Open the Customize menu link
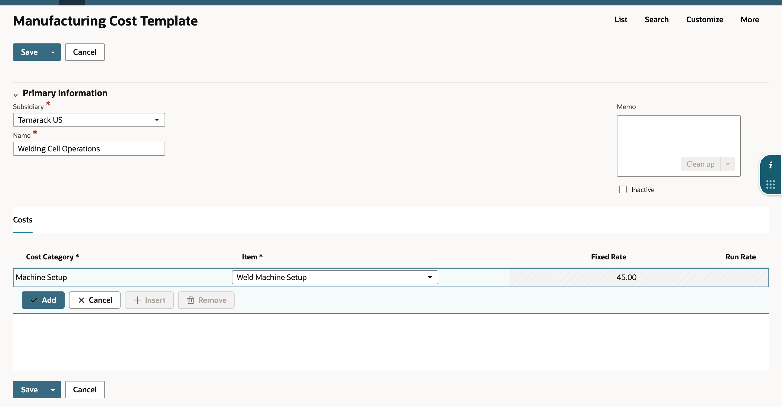This screenshot has height=407, width=782. 704,20
